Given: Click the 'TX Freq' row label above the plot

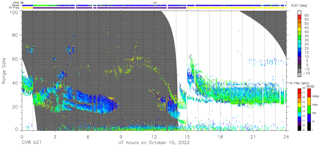Looking at the screenshot, I should pos(14,8).
